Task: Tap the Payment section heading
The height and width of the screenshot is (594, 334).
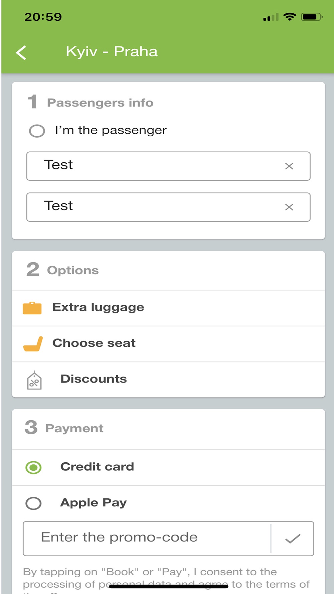Action: pos(74,428)
